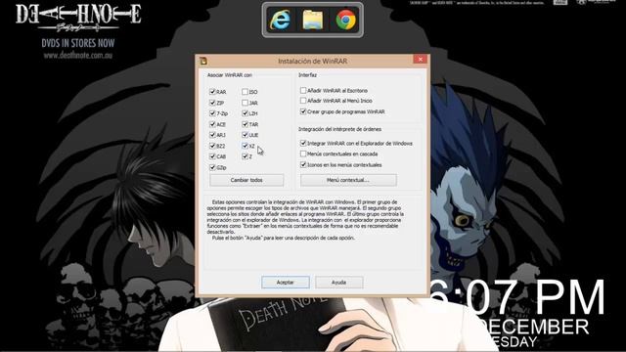The width and height of the screenshot is (626, 352).
Task: Uncheck Iconos en los menús contextuales
Action: coord(303,164)
